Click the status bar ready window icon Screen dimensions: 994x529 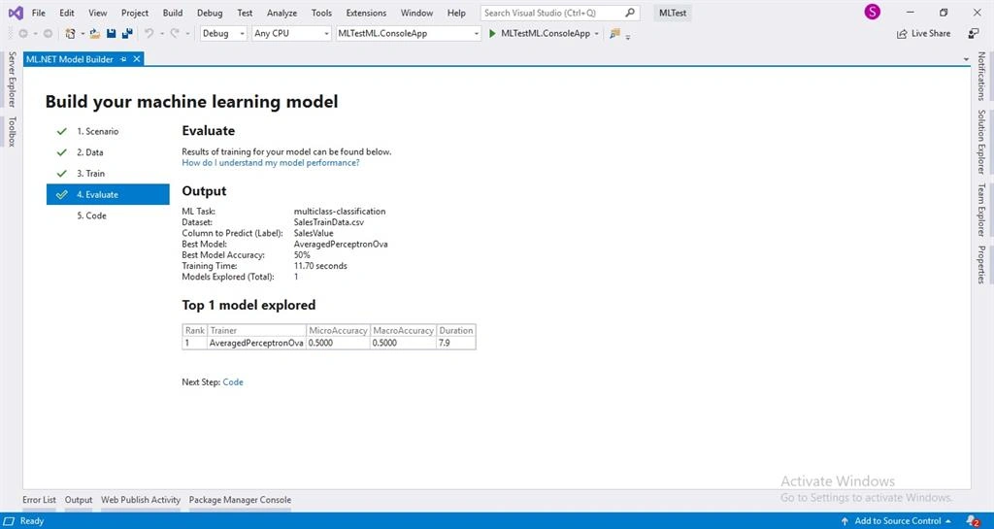9,521
